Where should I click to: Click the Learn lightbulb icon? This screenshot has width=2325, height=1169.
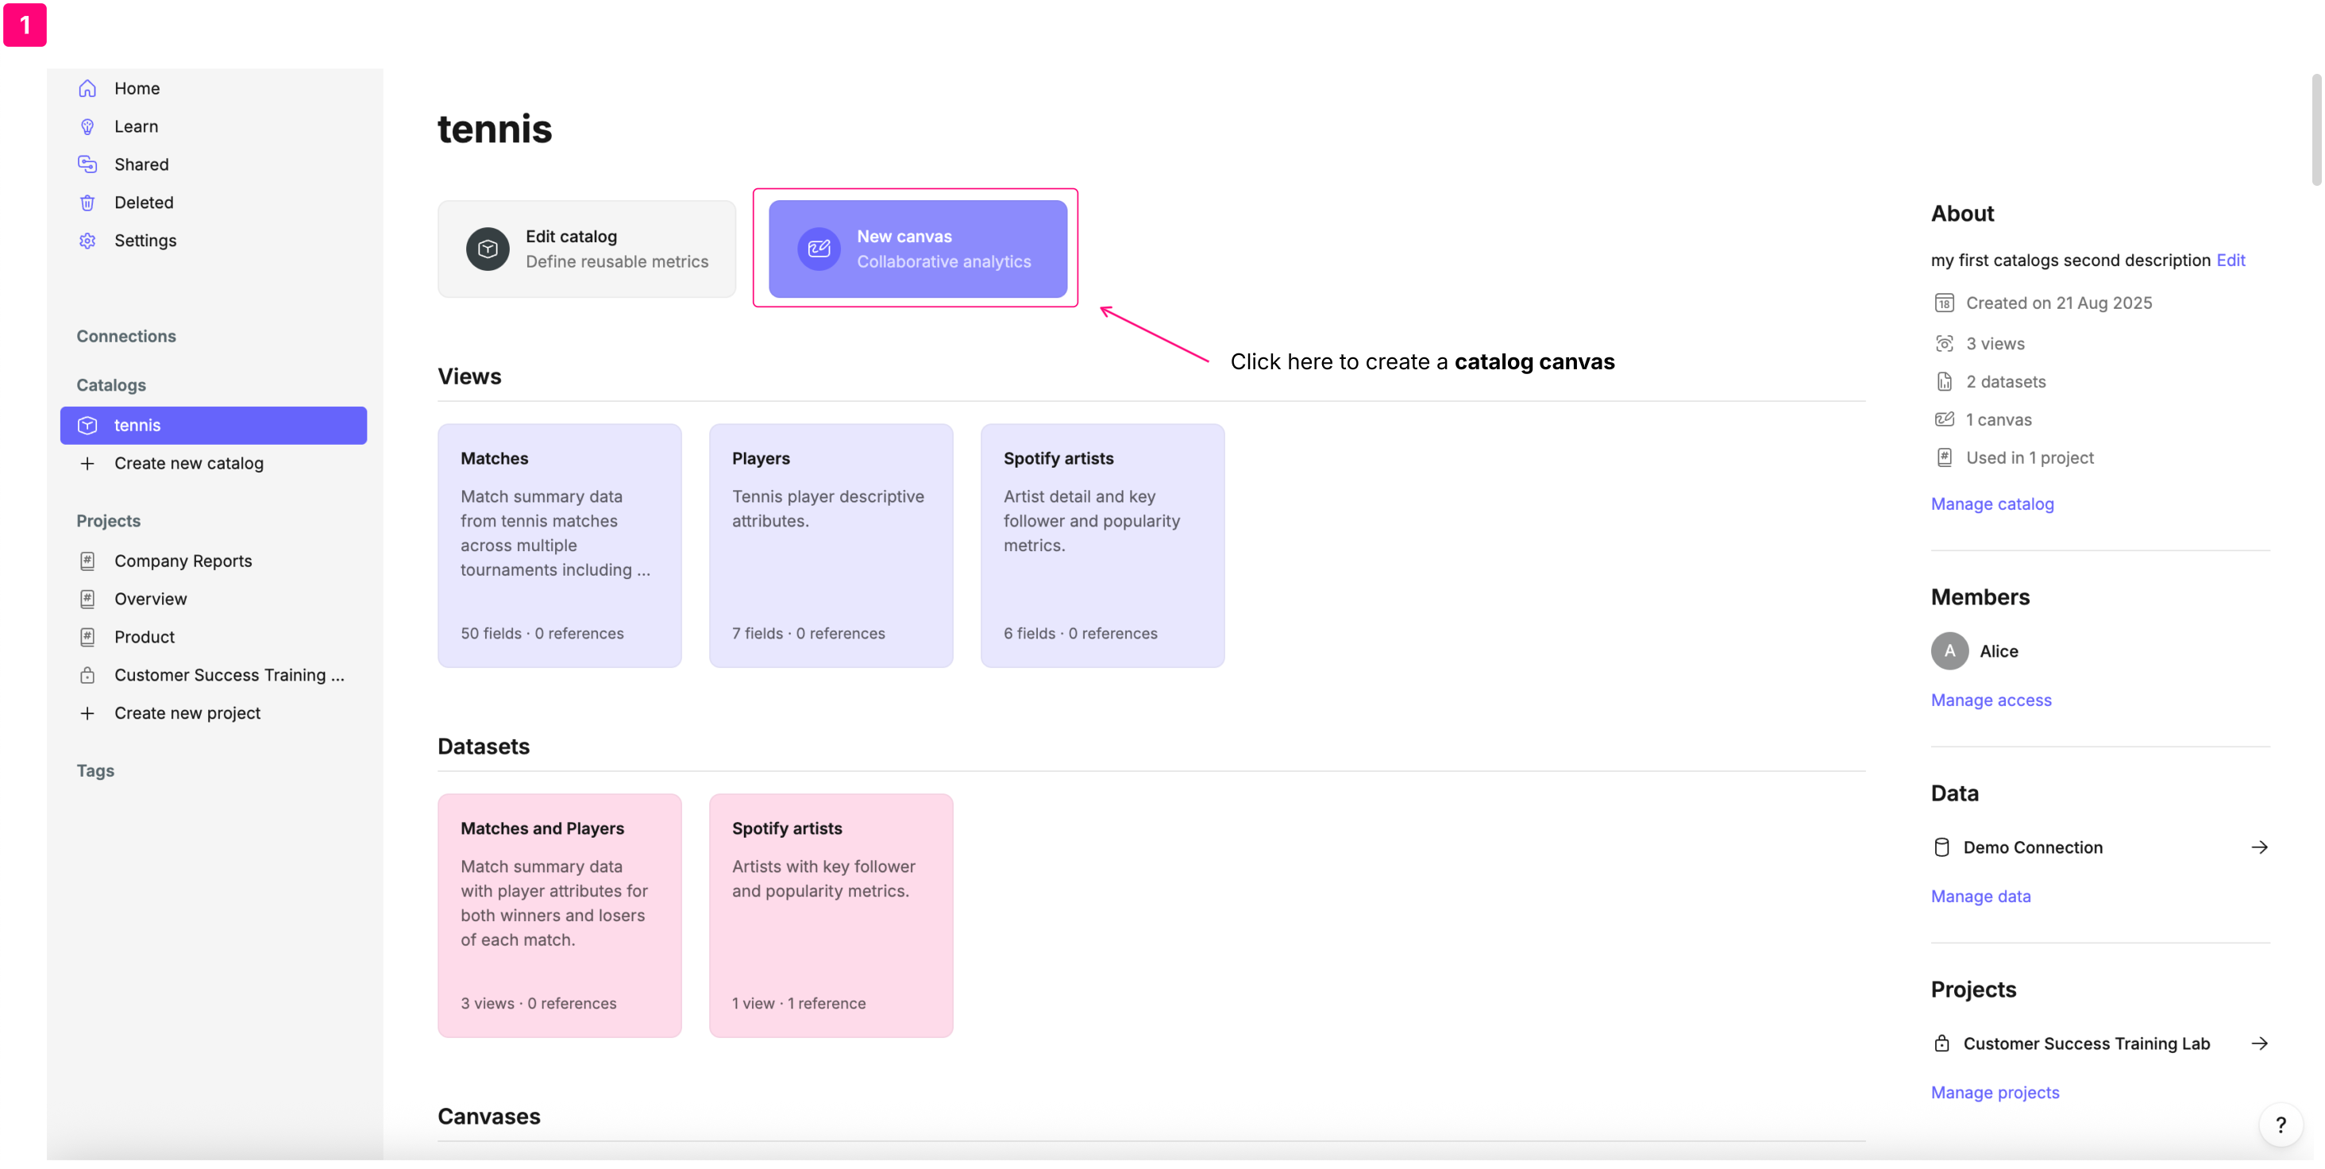click(x=87, y=126)
